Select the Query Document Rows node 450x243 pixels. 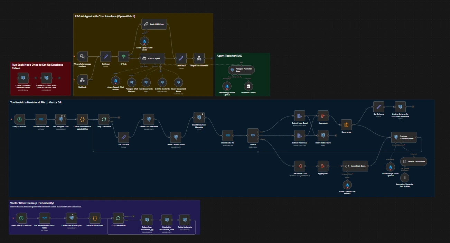(178, 83)
